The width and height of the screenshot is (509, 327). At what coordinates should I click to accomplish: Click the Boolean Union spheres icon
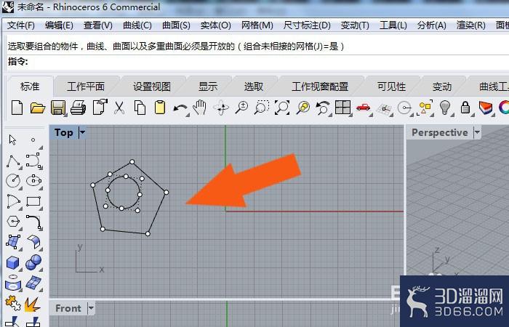tap(33, 262)
